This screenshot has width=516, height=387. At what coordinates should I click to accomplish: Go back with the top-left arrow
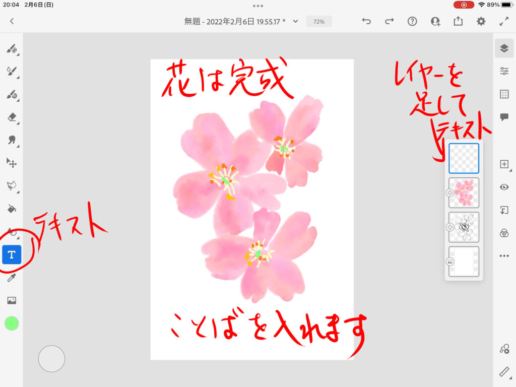point(12,21)
